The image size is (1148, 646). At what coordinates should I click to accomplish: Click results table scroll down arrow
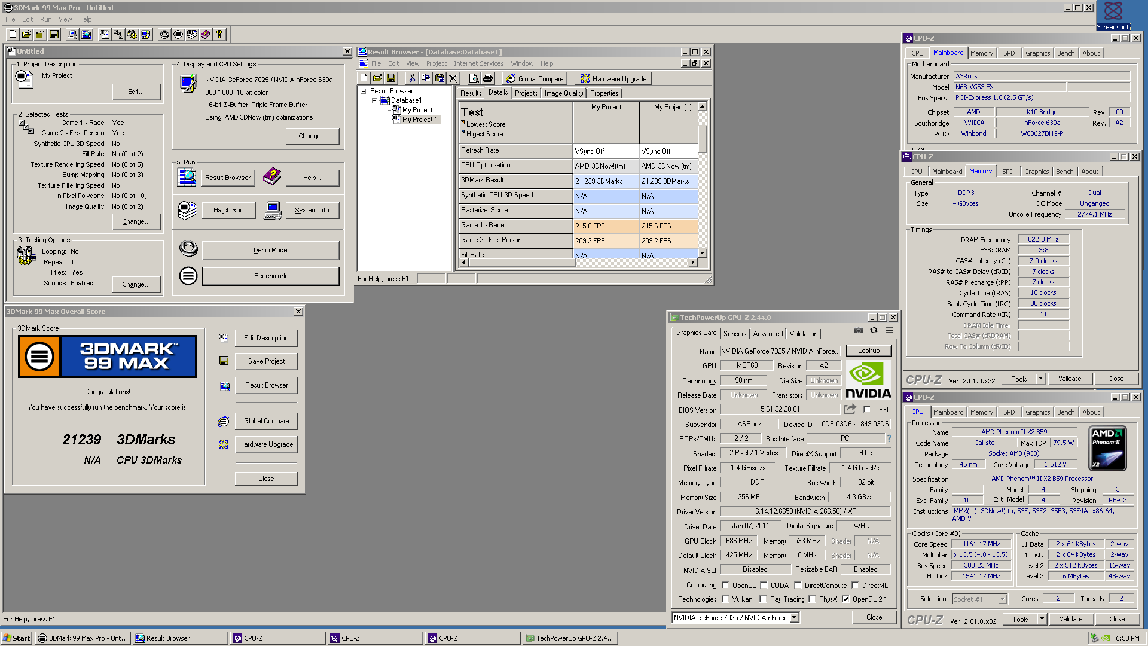pos(703,253)
